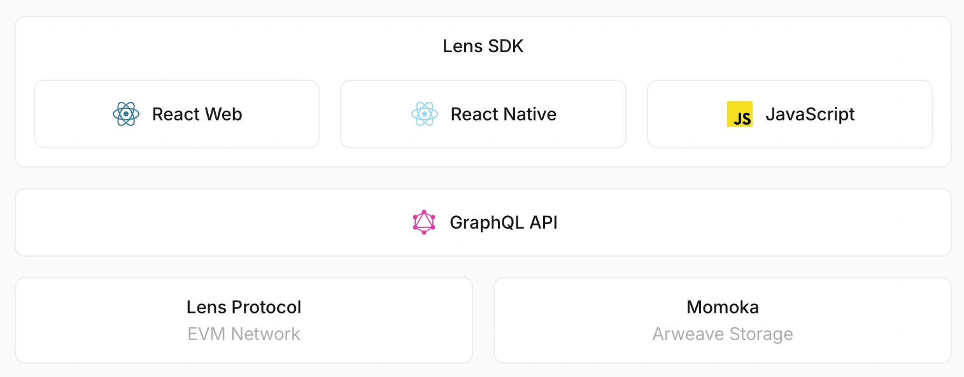The image size is (964, 377).
Task: Click the pink GraphQL logo icon
Action: coord(424,222)
